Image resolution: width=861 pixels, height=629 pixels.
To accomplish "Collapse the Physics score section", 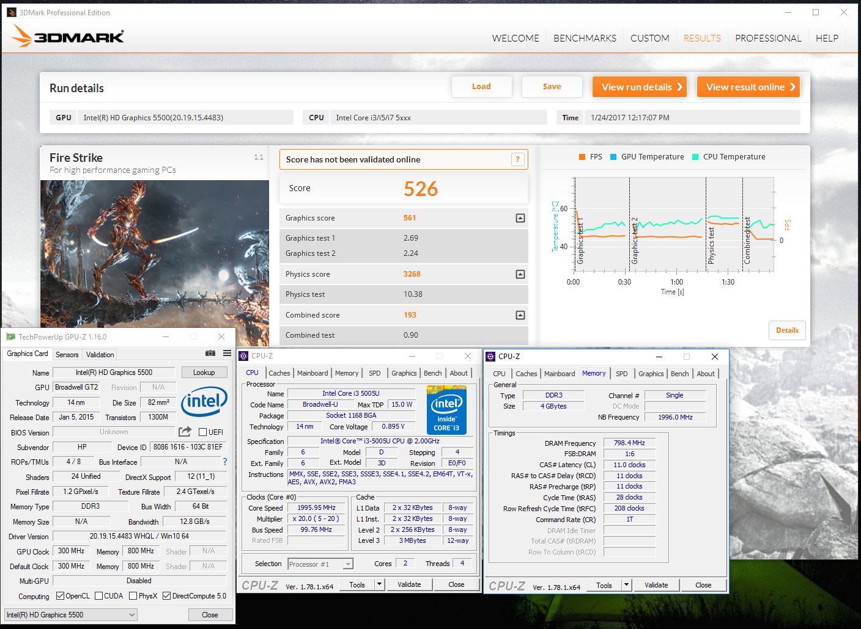I will 520,274.
